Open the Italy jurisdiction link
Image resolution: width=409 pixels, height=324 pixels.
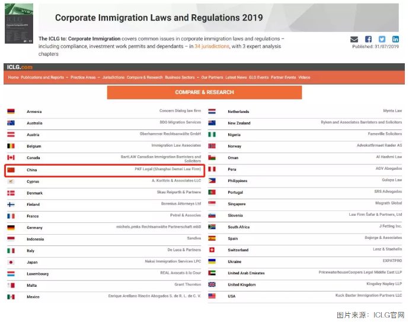(30, 251)
